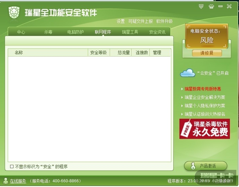Minimize the Rising security window
The width and height of the screenshot is (239, 187).
coord(220,6)
